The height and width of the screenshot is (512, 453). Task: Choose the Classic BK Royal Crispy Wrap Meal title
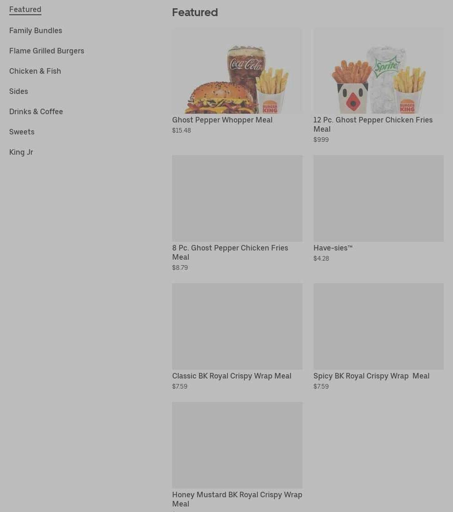tap(232, 376)
